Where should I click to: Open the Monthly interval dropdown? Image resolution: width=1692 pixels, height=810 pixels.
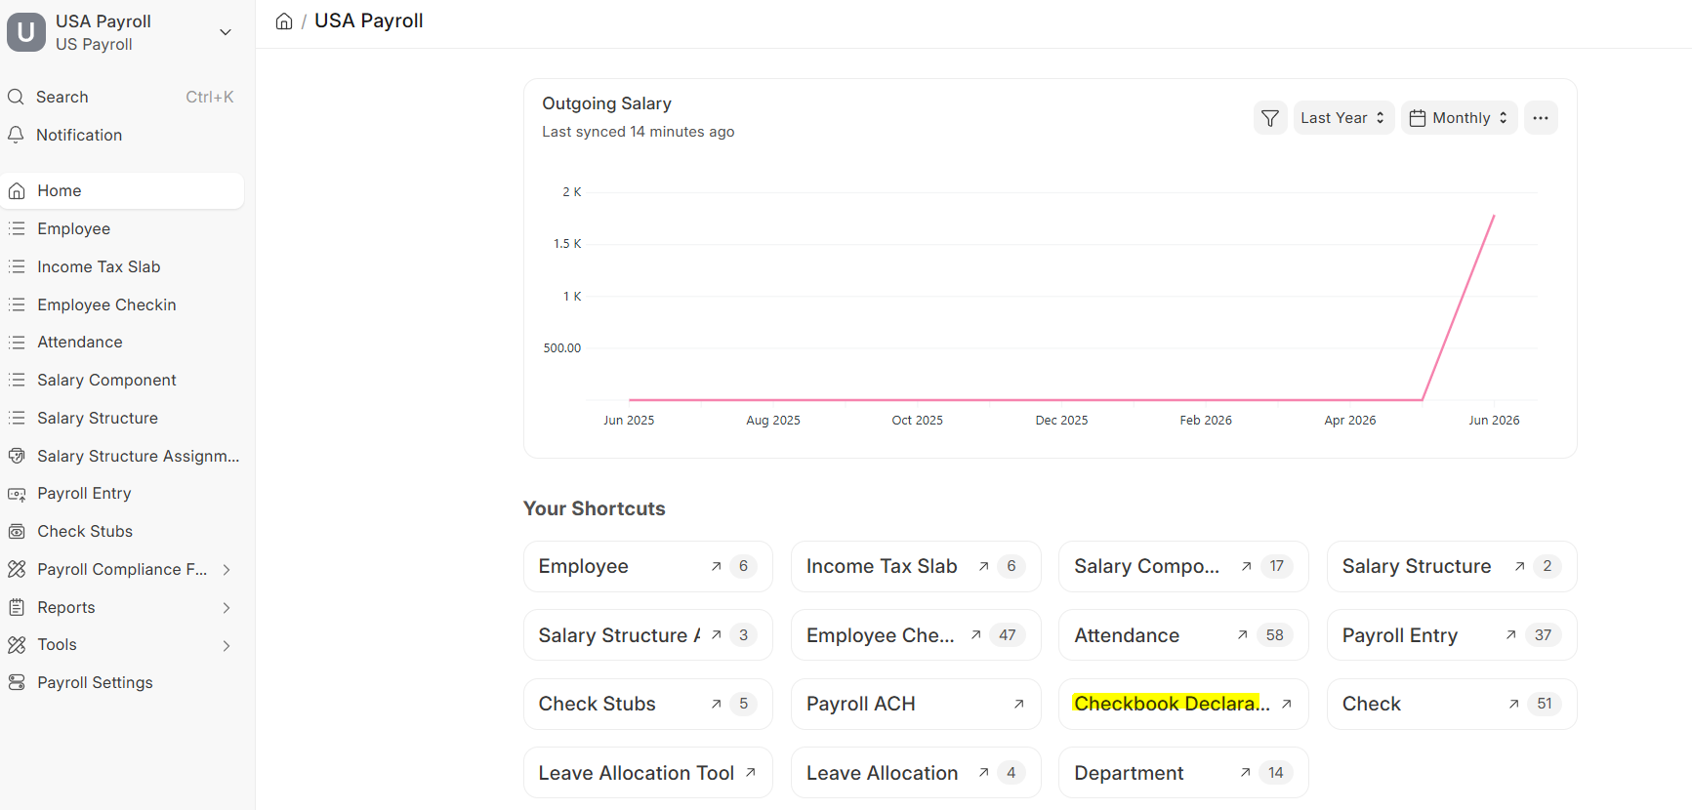click(x=1460, y=118)
